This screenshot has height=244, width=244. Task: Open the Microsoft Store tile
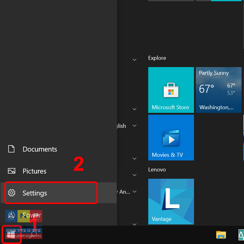click(171, 90)
